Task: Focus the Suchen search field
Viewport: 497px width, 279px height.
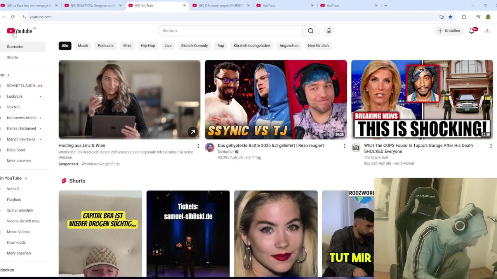Action: coord(230,31)
